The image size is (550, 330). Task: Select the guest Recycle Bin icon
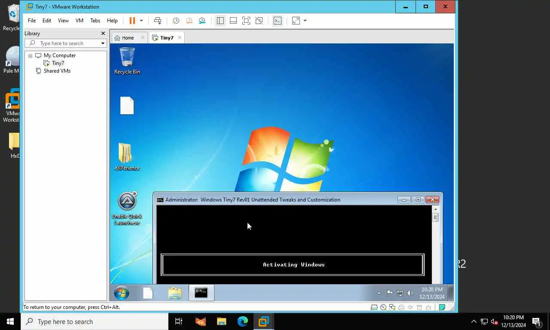127,61
